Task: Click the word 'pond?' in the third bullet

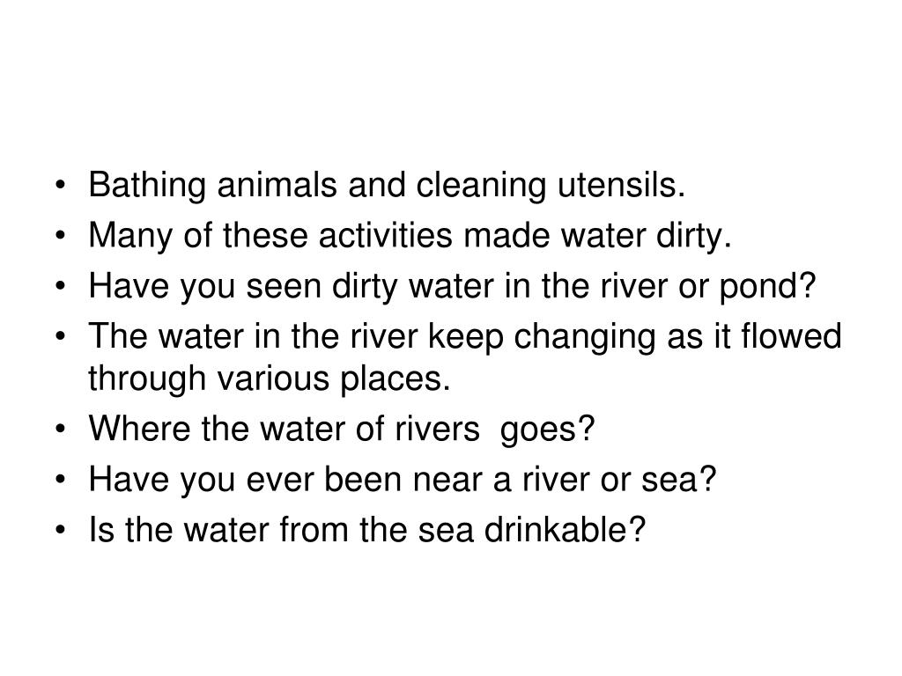Action: pyautogui.click(x=768, y=287)
